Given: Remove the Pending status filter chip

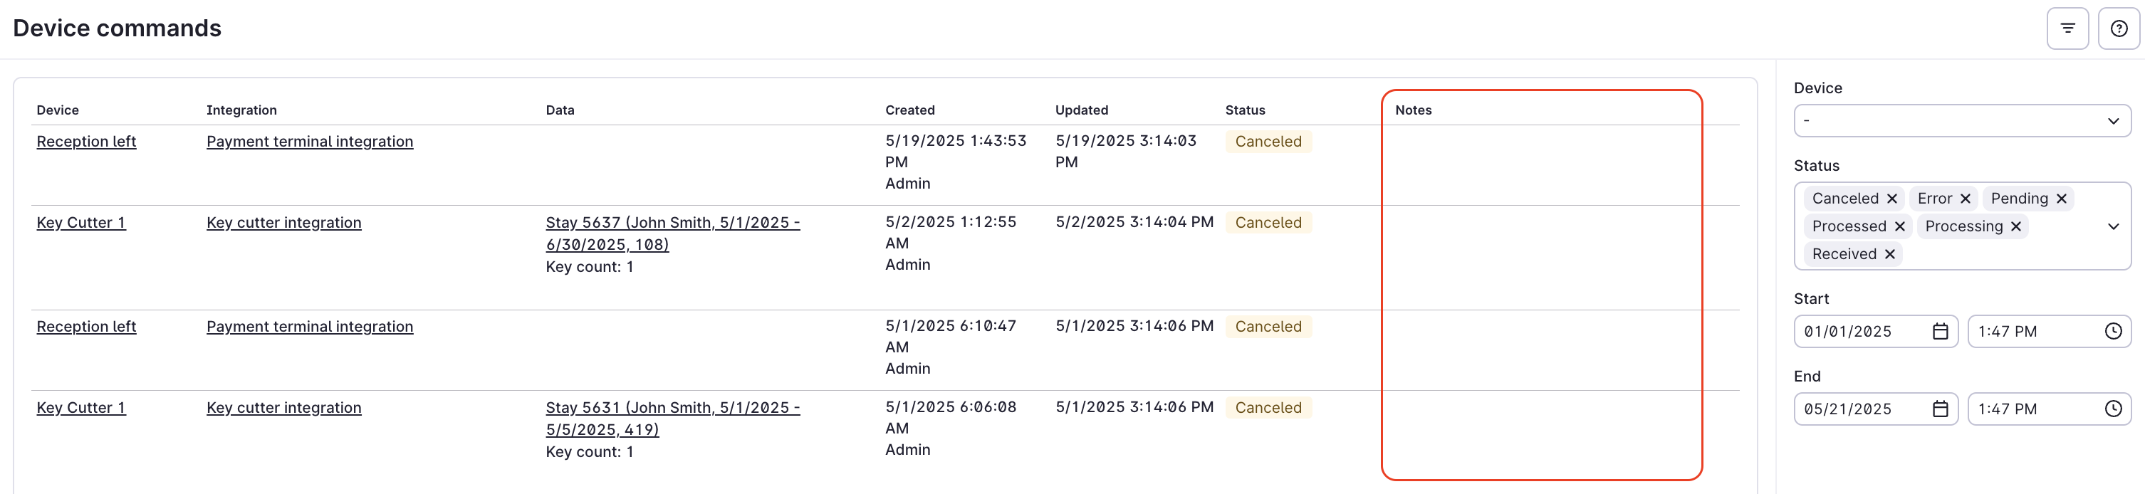Looking at the screenshot, I should click(2062, 198).
